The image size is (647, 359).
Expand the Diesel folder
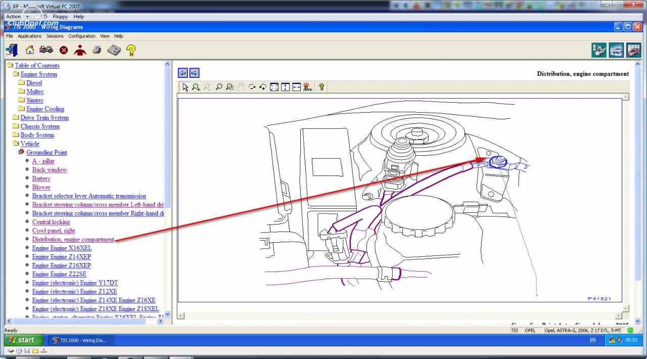point(34,82)
